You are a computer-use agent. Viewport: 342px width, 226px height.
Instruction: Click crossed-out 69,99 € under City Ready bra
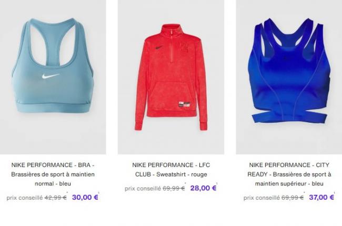coord(292,198)
